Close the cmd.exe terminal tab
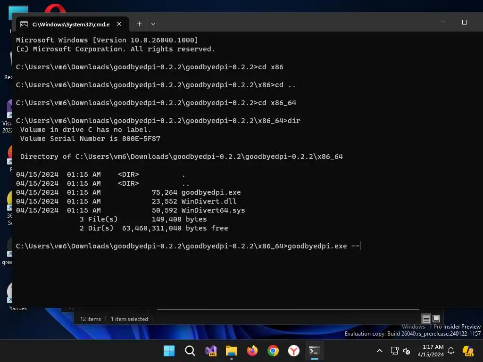The width and height of the screenshot is (483, 362). tap(119, 24)
